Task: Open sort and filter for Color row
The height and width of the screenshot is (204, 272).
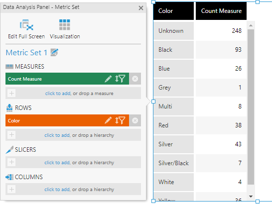Action: (x=120, y=120)
